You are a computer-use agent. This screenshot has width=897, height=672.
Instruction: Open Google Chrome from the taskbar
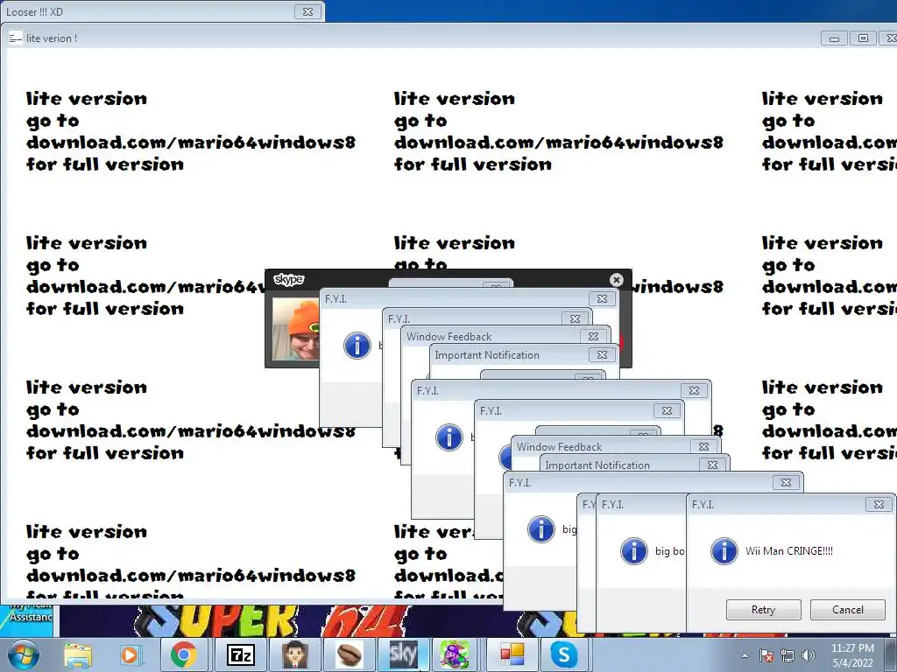click(x=183, y=654)
